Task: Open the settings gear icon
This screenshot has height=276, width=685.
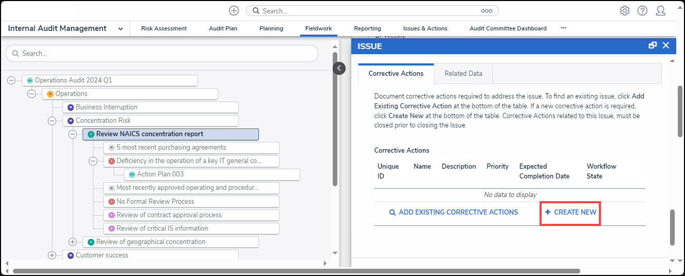Action: point(625,11)
